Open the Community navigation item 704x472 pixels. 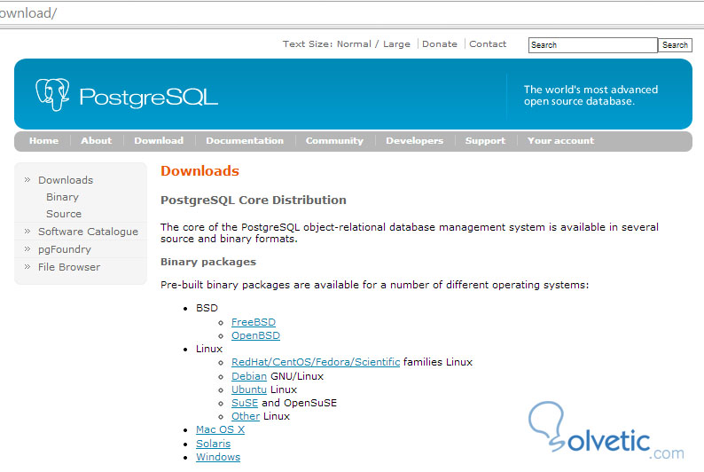coord(334,140)
